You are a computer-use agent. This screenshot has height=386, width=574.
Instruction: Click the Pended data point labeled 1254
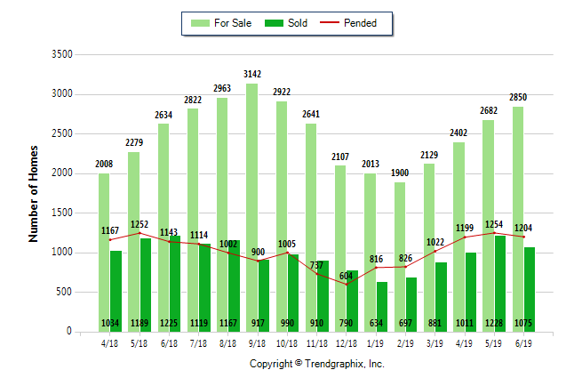click(x=494, y=233)
